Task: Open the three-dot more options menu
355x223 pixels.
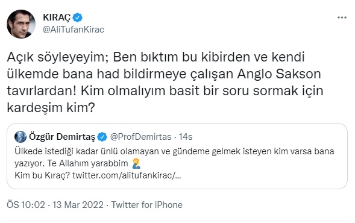Action: coord(342,17)
